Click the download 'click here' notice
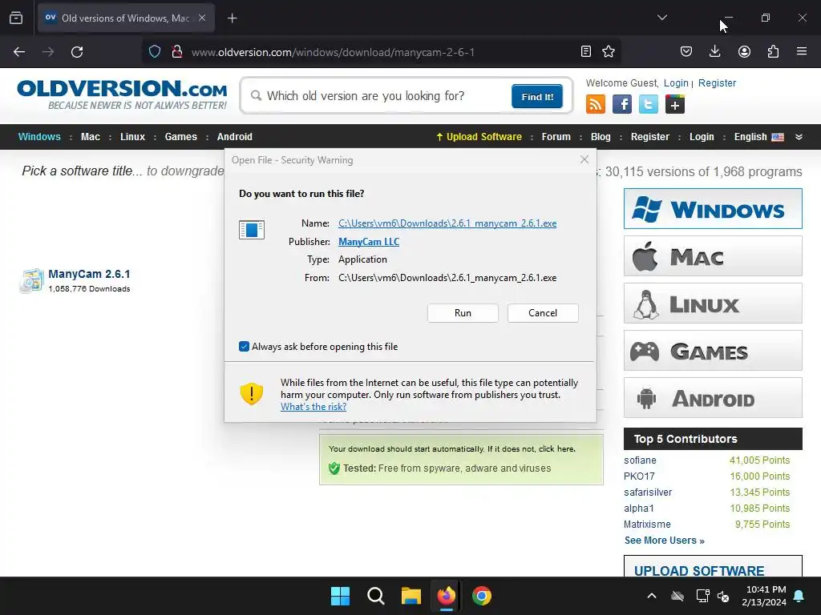821x615 pixels. coord(556,448)
